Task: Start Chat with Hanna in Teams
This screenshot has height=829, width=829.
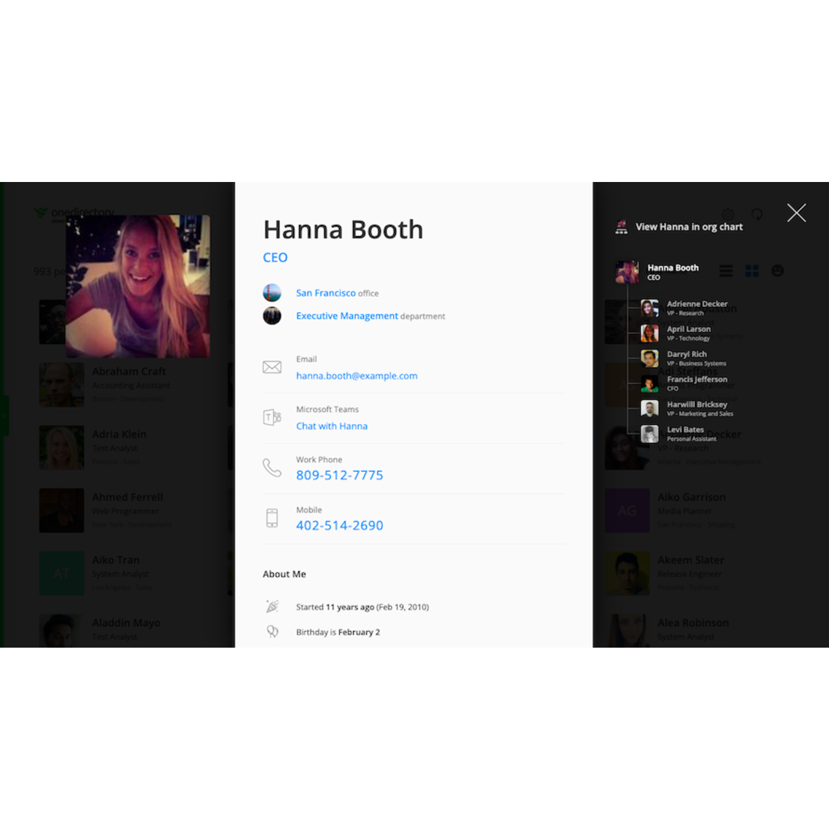Action: pyautogui.click(x=332, y=426)
